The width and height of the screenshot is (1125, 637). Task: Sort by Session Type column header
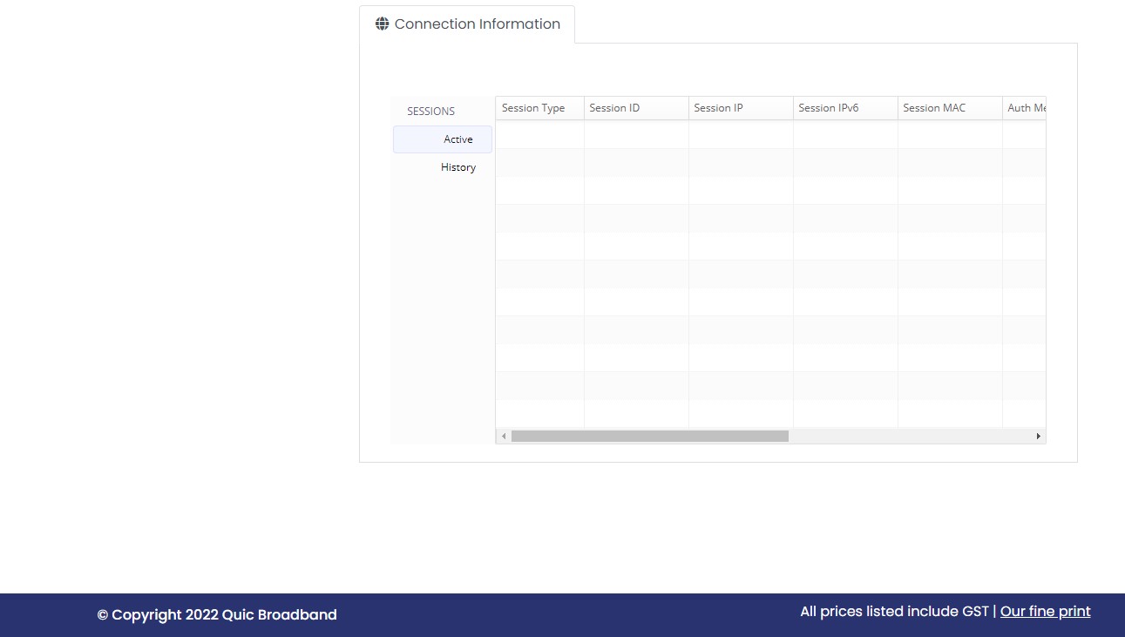[x=533, y=108]
